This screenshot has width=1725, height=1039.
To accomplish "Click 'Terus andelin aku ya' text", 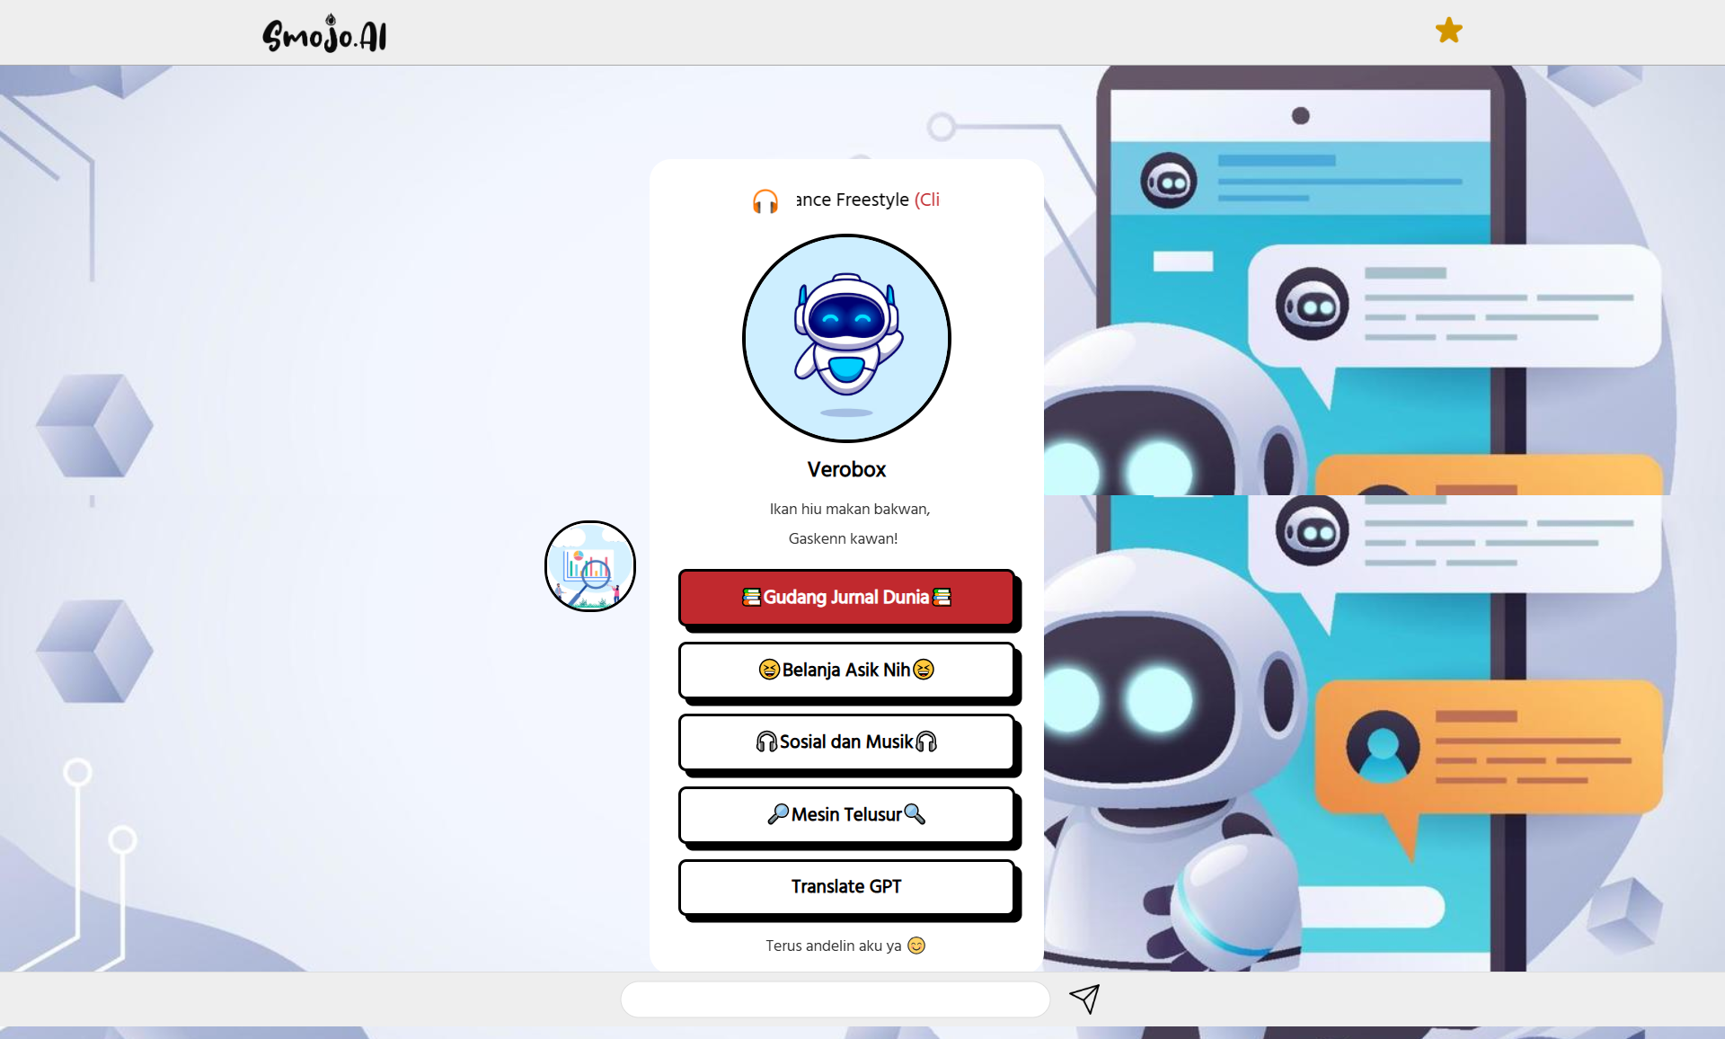I will point(834,946).
